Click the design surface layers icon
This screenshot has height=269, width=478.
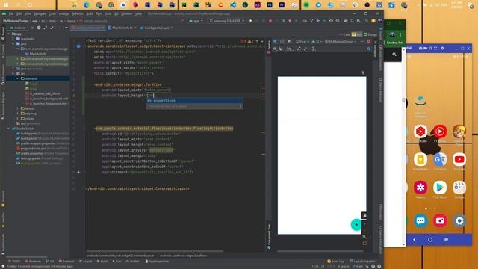[276, 42]
